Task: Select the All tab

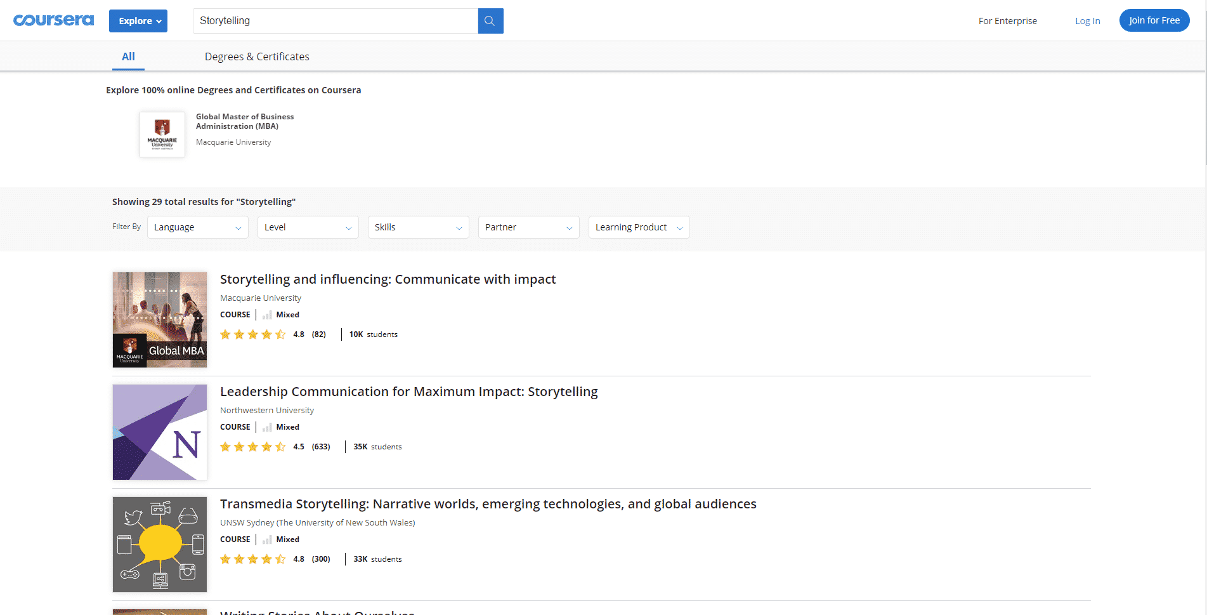Action: coord(128,56)
